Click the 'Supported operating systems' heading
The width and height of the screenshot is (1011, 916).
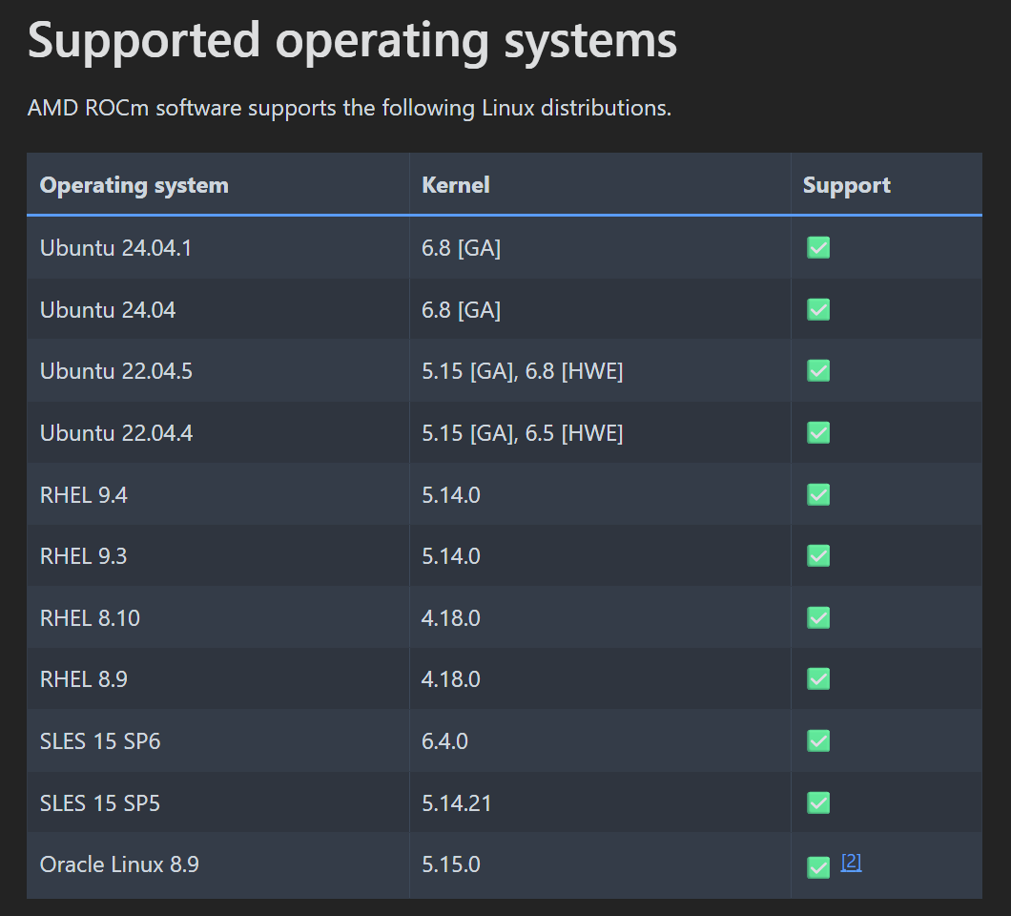(352, 41)
